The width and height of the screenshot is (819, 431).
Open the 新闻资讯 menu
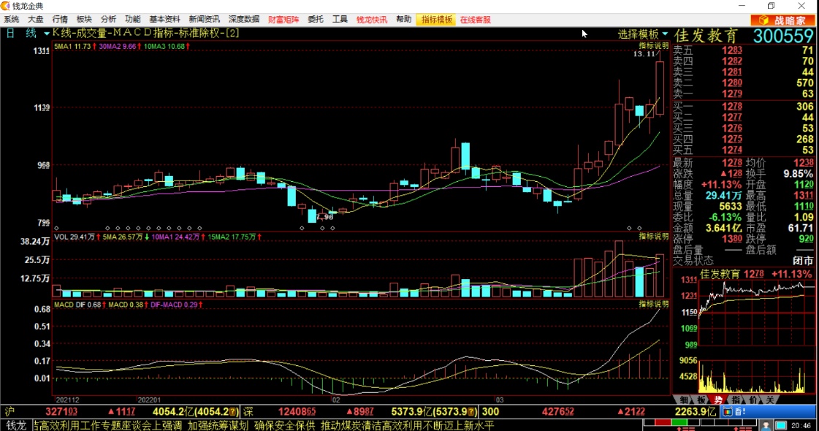coord(205,19)
